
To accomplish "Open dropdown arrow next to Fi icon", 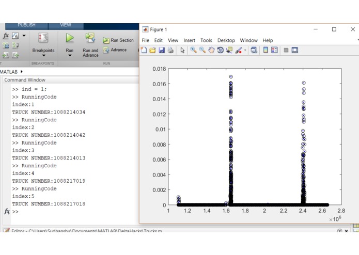I will tap(24, 36).
